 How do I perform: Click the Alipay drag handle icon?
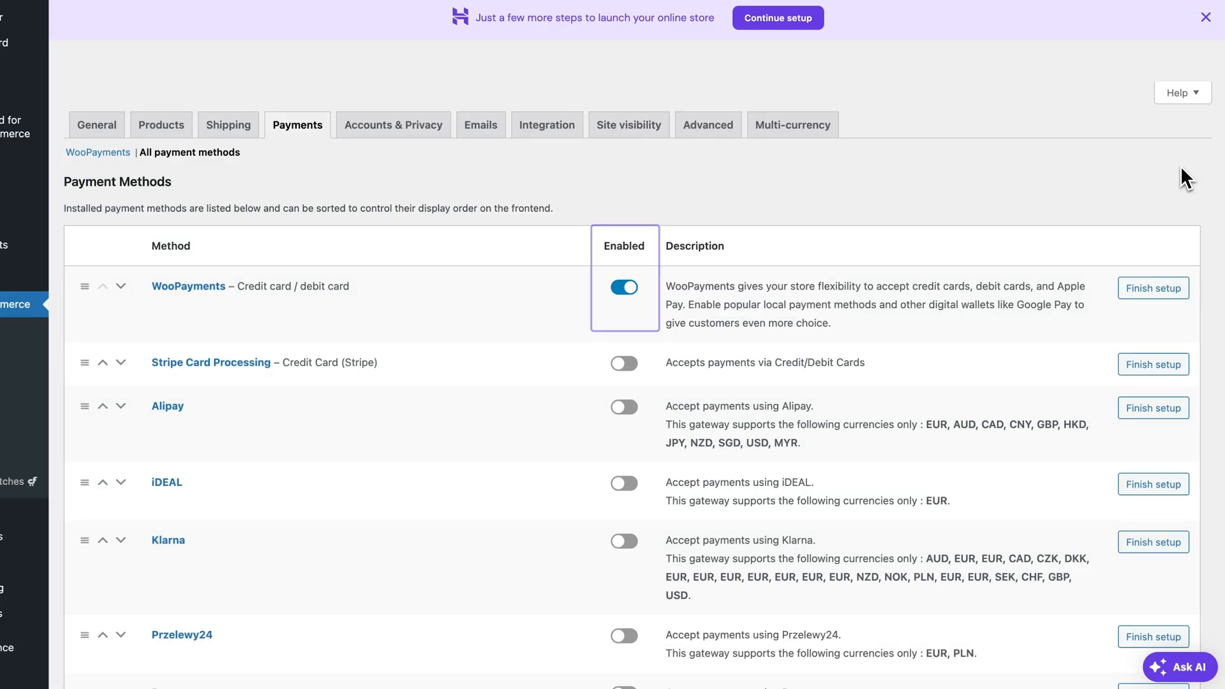click(84, 406)
